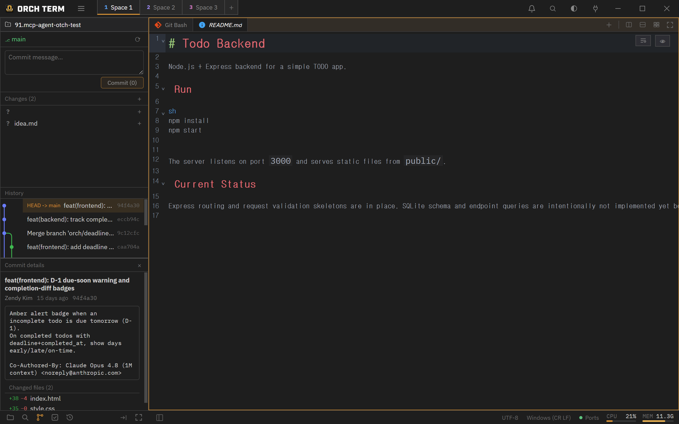The width and height of the screenshot is (679, 424).
Task: Open the main branch selector
Action: 16,39
